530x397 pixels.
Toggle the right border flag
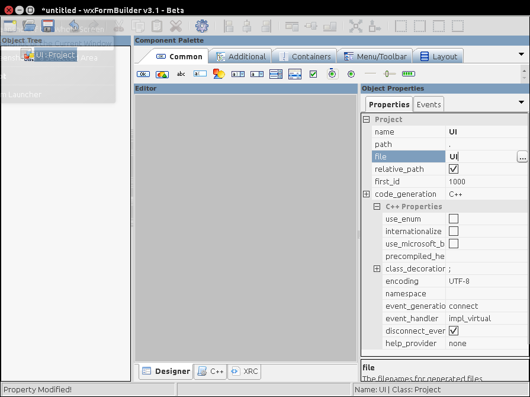pyautogui.click(x=420, y=26)
